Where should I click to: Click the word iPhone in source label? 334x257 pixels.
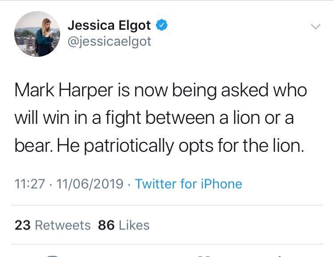[221, 184]
